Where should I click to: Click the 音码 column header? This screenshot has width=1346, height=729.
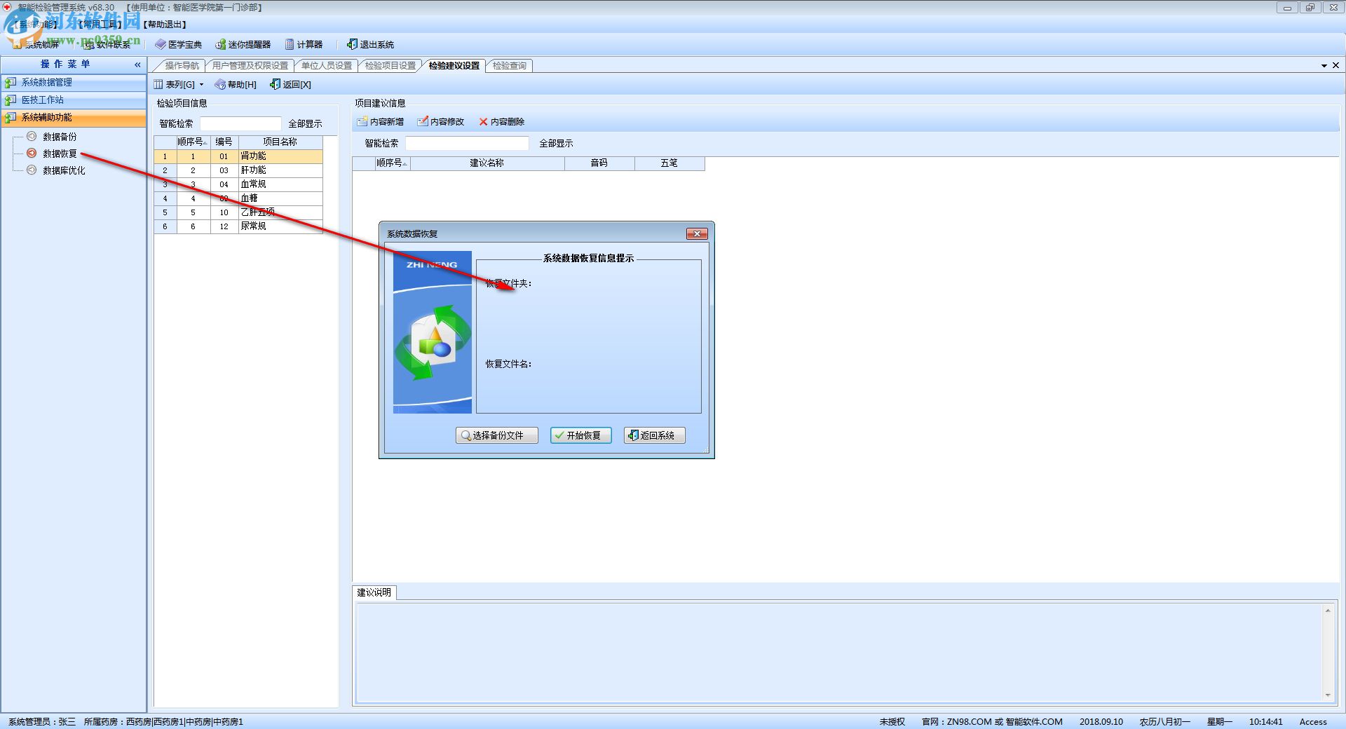pos(599,163)
